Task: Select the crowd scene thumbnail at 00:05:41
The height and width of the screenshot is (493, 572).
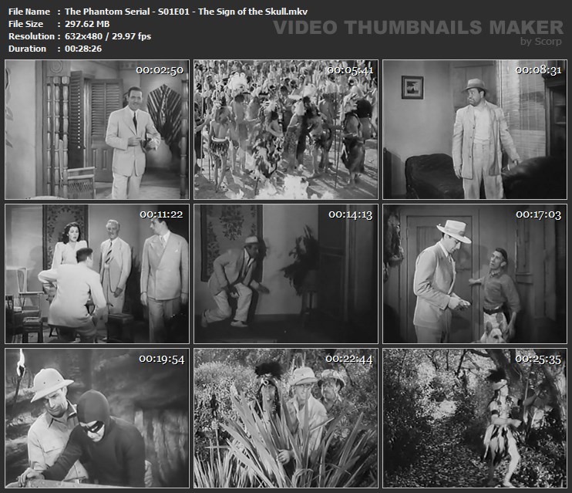Action: (286, 130)
